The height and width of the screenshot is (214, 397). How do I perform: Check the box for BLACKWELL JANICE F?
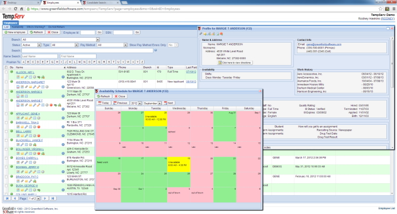point(6,140)
